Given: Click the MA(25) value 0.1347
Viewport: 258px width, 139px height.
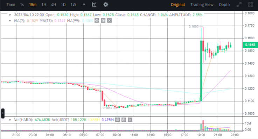Looking at the screenshot, I should [60, 21].
